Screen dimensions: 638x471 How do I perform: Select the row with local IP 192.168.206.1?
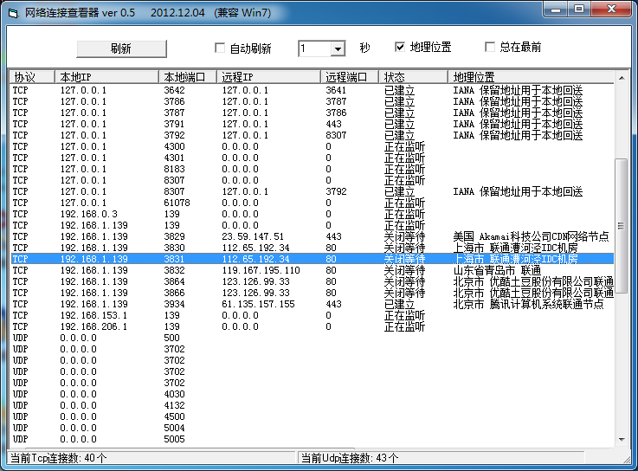(313, 326)
